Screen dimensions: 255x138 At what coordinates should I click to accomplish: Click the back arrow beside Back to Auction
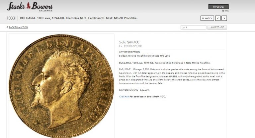coord(7,27)
